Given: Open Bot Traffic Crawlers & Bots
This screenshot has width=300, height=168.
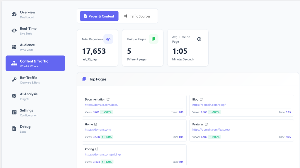Looking at the screenshot, I should (35, 80).
